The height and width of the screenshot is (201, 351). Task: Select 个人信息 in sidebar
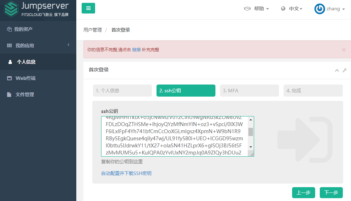point(26,62)
